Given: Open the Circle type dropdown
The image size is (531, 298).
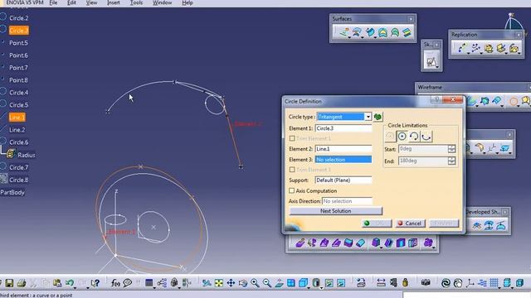Looking at the screenshot, I should click(x=368, y=117).
